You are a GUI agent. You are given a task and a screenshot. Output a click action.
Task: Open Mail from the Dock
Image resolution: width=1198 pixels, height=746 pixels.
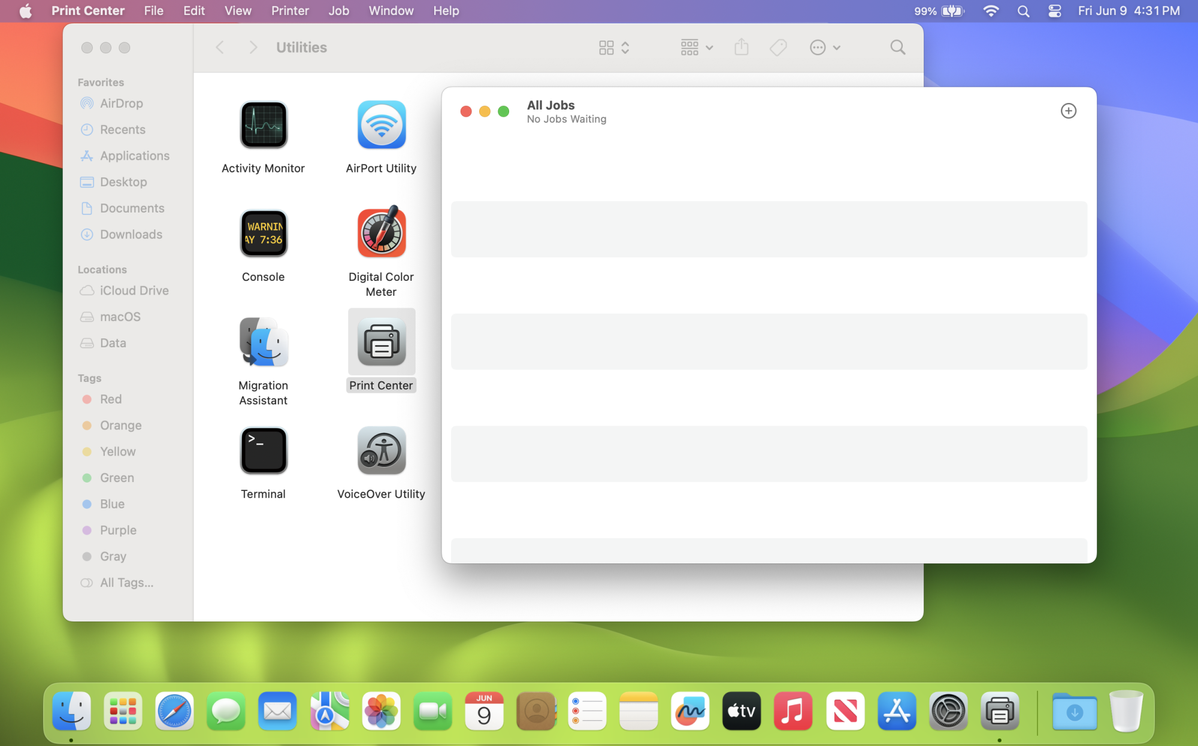(277, 711)
